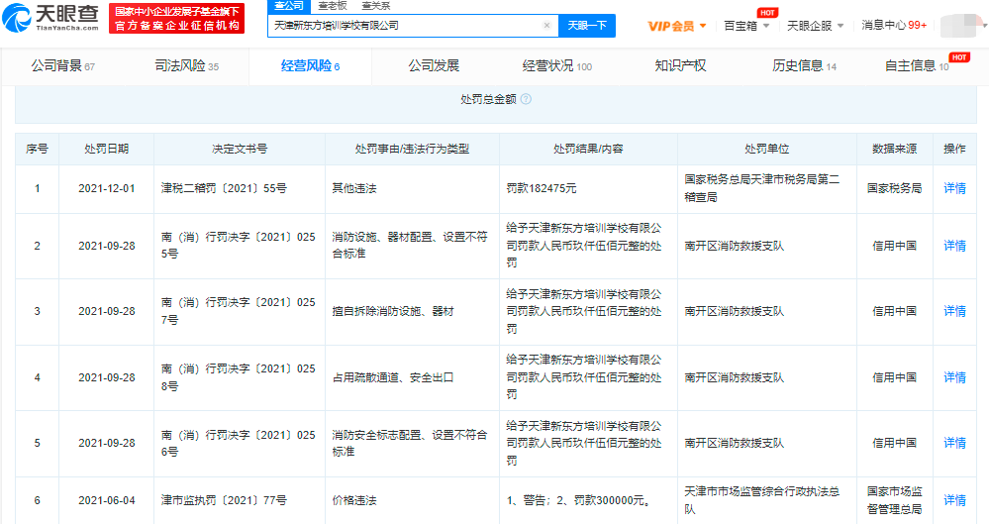Click the 国家市场监督管理总局 source cell
The width and height of the screenshot is (989, 524).
894,500
